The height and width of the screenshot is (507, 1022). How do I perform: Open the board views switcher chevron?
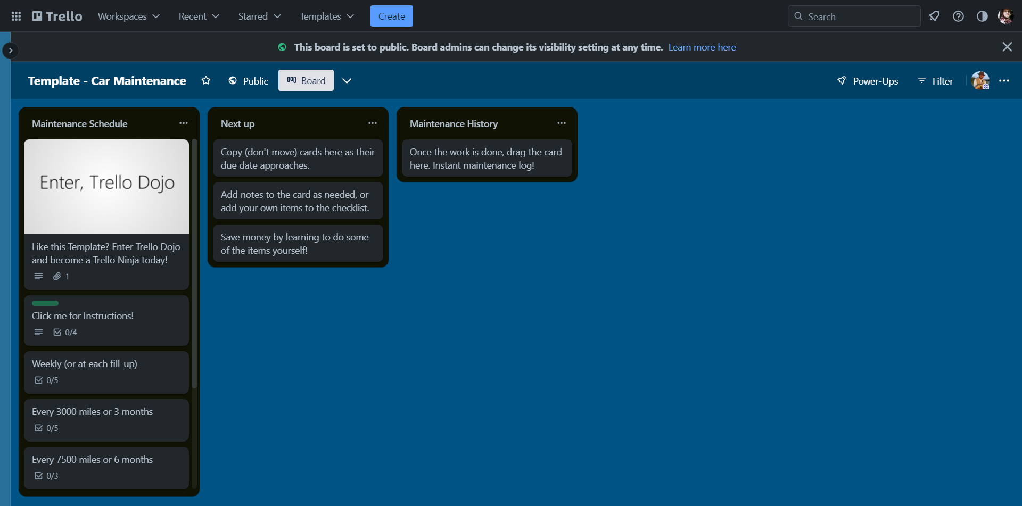[347, 81]
